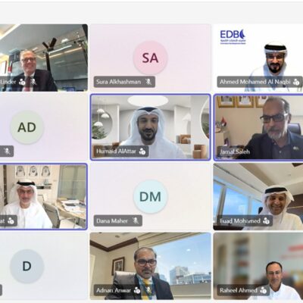The height and width of the screenshot is (303, 303).
Task: Click the EDB logo in Ahmed's video
Action: click(233, 36)
